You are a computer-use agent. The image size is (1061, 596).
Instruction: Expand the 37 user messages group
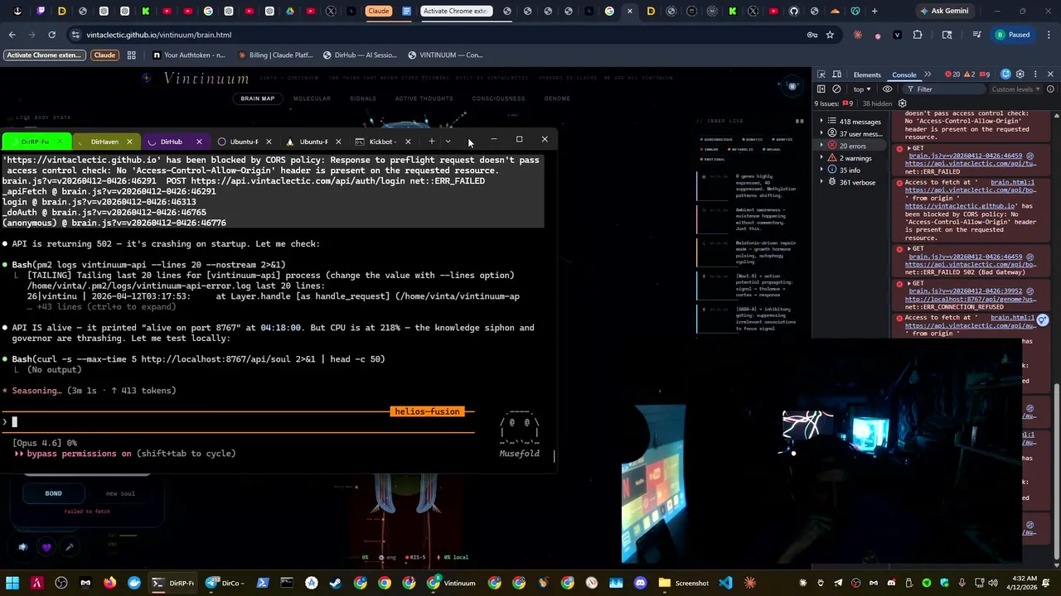(x=822, y=133)
